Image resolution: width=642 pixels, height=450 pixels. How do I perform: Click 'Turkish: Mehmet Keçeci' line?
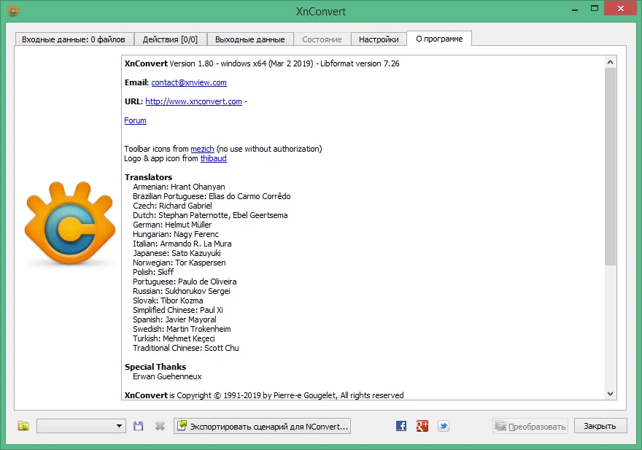[x=174, y=338]
